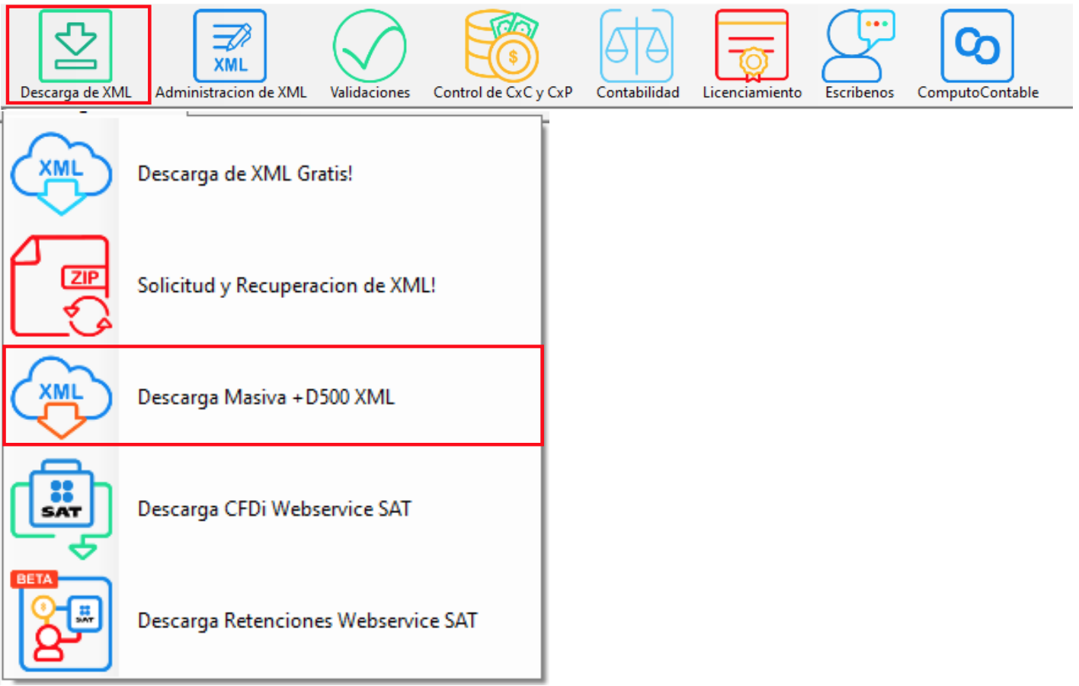Open Administracion de XML via its icon
Screen dimensions: 1079x686
(x=229, y=44)
